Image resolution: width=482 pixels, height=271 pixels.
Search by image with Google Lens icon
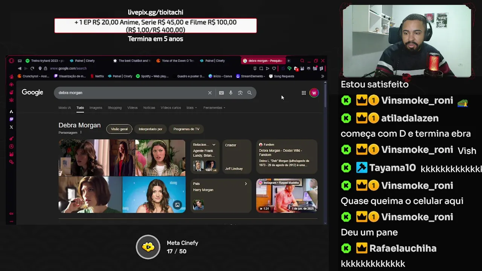[240, 93]
